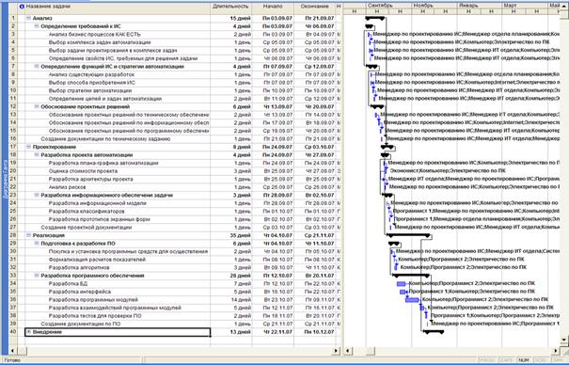Collapse the Проектирование summary task
The height and width of the screenshot is (365, 569).
pos(28,147)
